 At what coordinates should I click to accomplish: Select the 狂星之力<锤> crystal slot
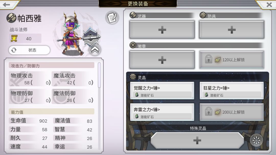(232, 91)
